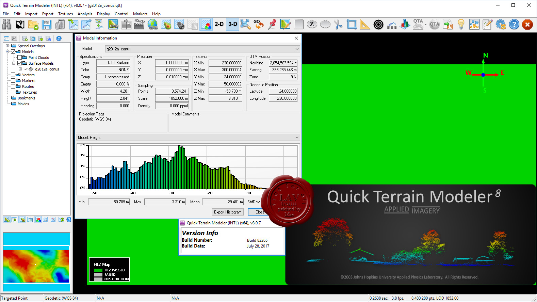Click the GO navigate icon
The height and width of the screenshot is (302, 537).
(259, 24)
